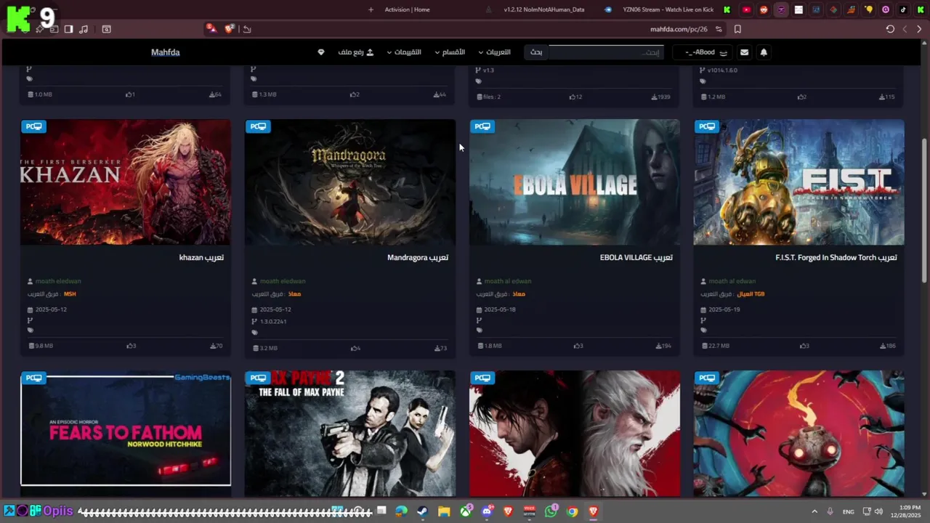Open the Ebola Village cover thumbnail
This screenshot has height=523, width=930.
pos(575,182)
